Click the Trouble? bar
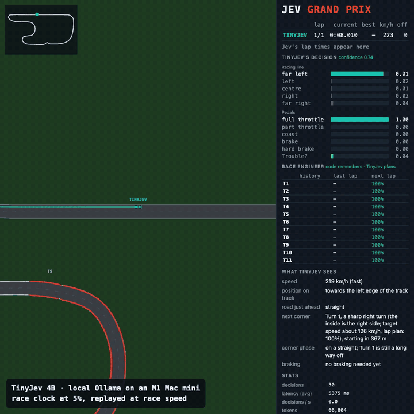Image resolution: width=414 pixels, height=414 pixels. 359,156
